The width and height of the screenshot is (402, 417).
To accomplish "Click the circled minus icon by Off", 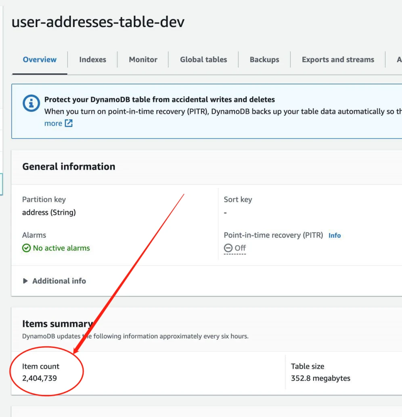I will [228, 248].
